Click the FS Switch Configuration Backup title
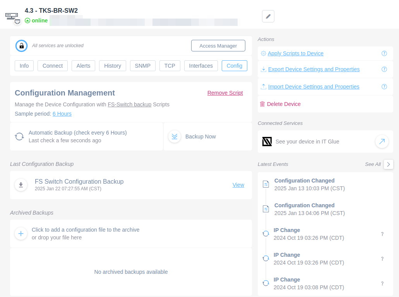The image size is (399, 297). (x=79, y=181)
